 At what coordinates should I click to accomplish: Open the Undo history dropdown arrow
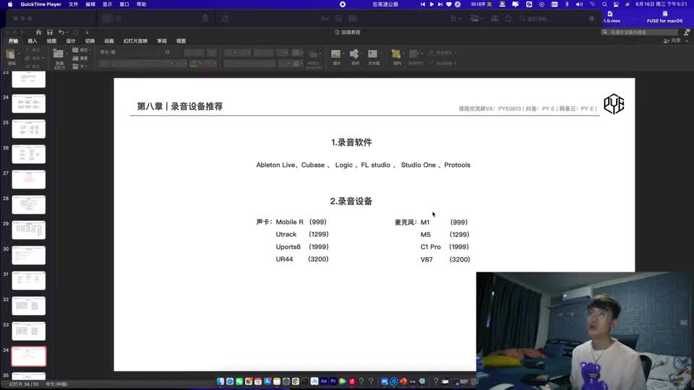[x=67, y=32]
